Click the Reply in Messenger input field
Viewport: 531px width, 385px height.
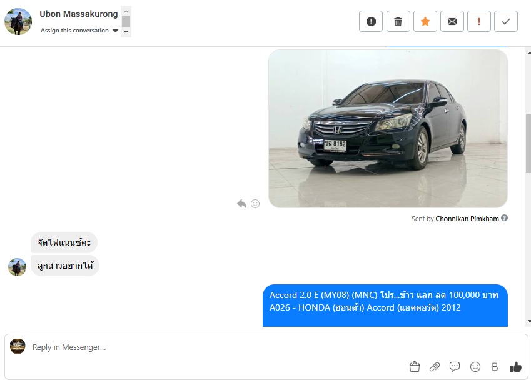click(x=217, y=347)
